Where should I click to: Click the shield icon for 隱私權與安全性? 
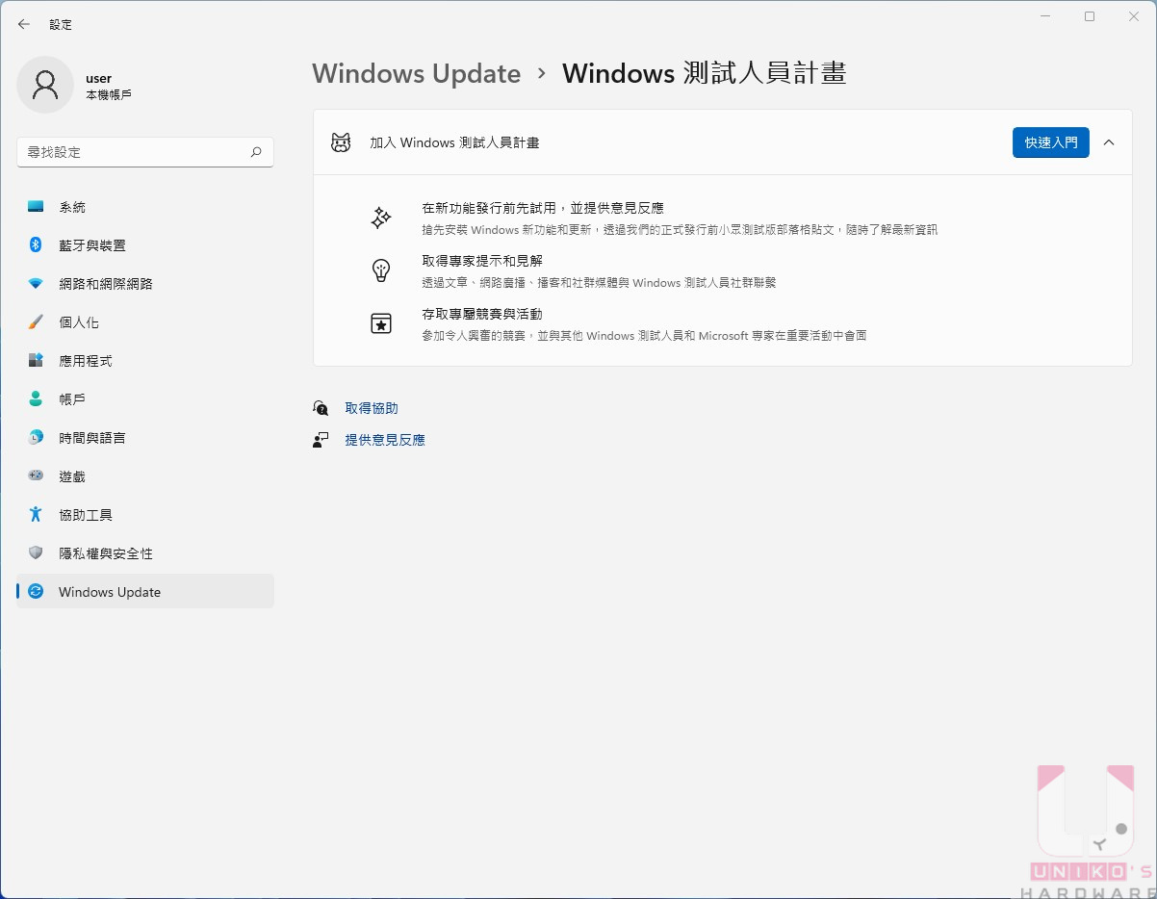tap(36, 553)
